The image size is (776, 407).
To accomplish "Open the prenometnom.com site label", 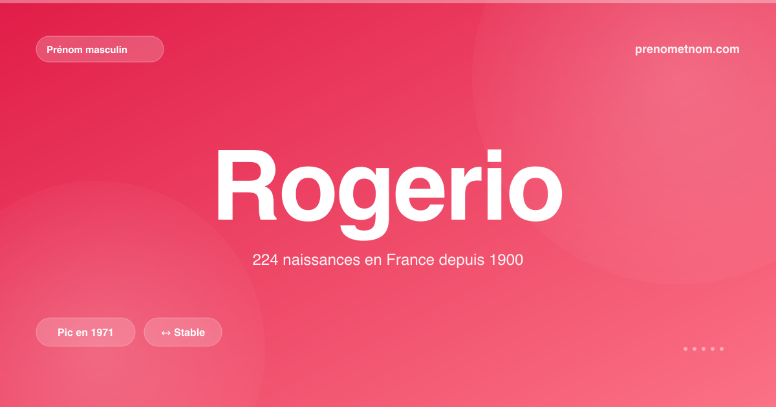I will click(x=687, y=49).
